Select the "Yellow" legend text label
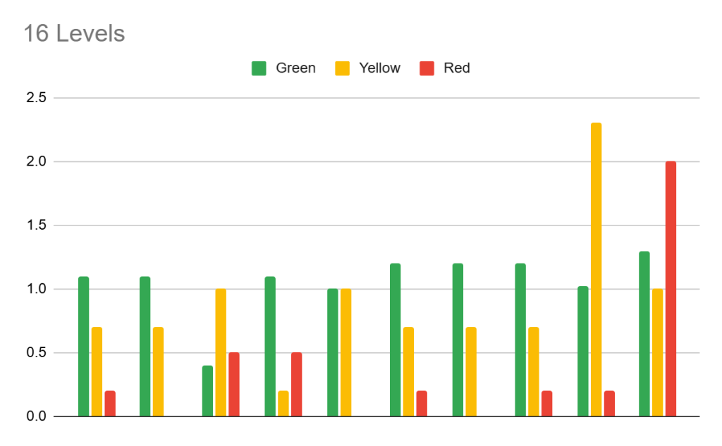 coord(379,68)
